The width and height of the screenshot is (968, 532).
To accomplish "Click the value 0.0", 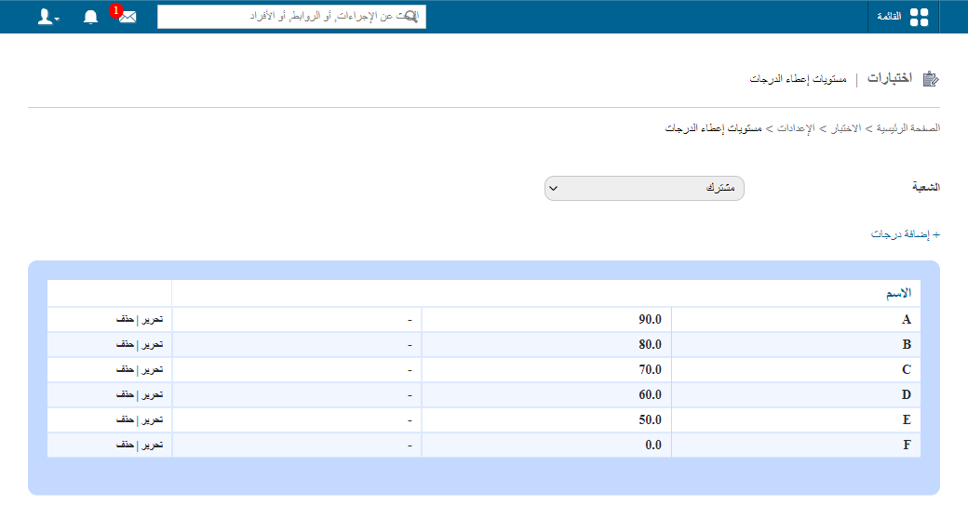I will [653, 445].
